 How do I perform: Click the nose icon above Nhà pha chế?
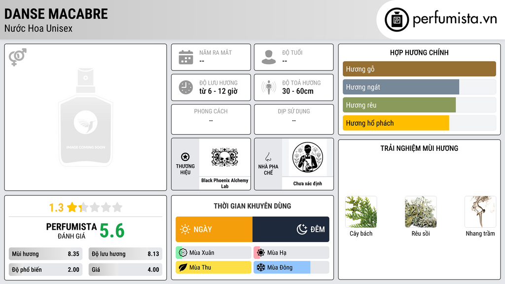[268, 157]
